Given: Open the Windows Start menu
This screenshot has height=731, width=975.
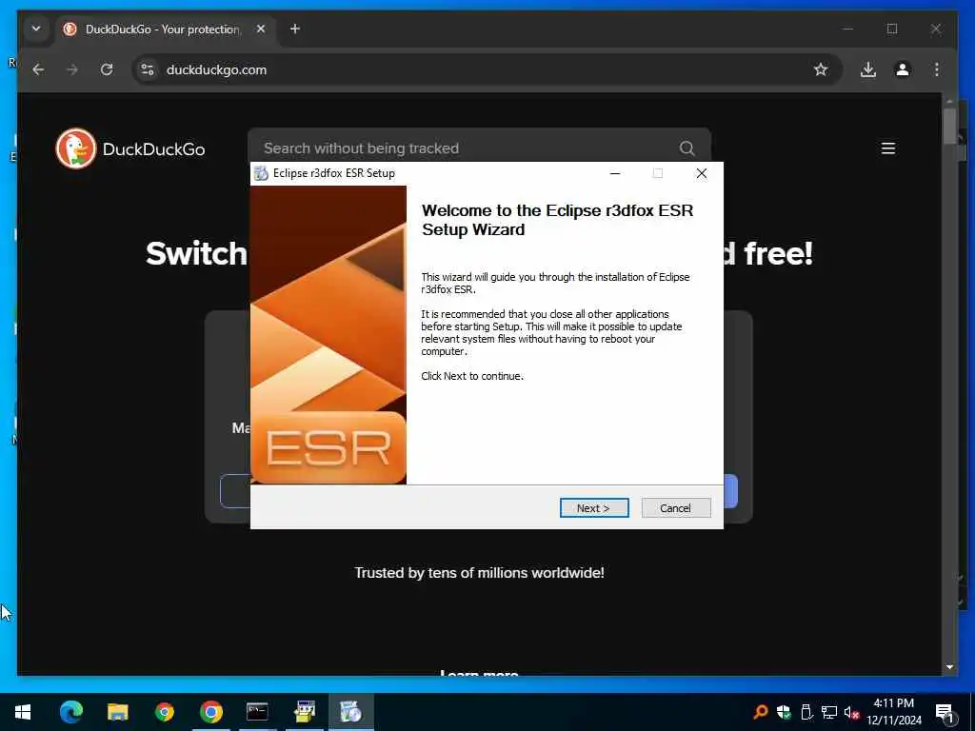Looking at the screenshot, I should pos(23,712).
